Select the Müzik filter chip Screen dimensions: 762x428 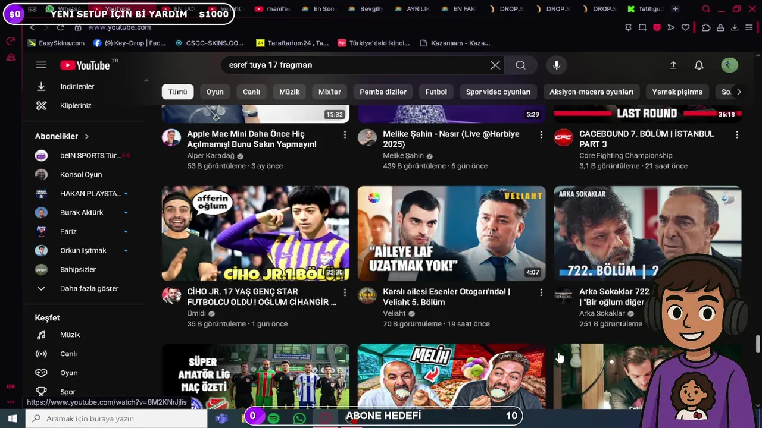[289, 92]
